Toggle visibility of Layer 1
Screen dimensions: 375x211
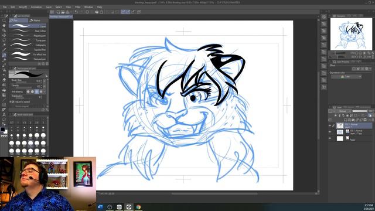(x=330, y=125)
